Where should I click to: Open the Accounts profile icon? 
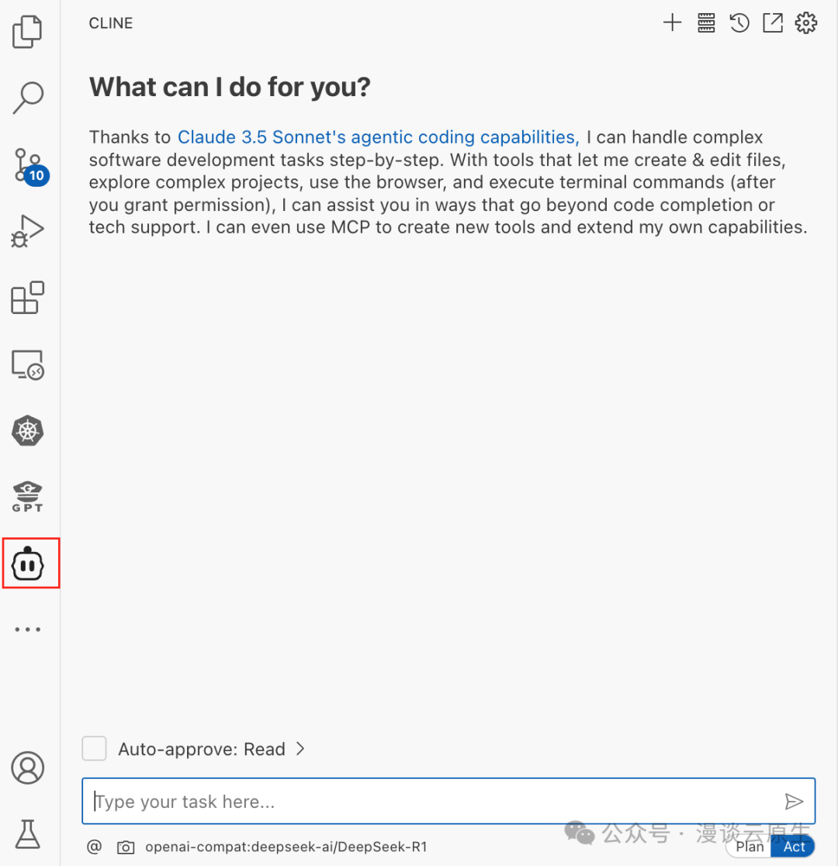click(28, 768)
